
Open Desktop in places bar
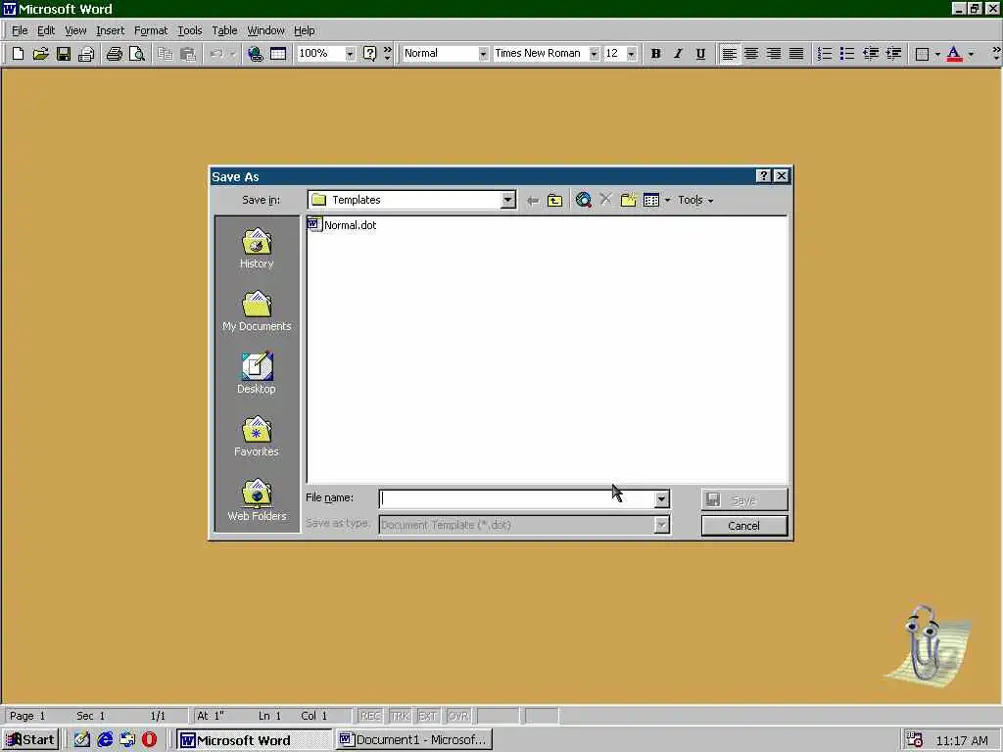pyautogui.click(x=257, y=373)
